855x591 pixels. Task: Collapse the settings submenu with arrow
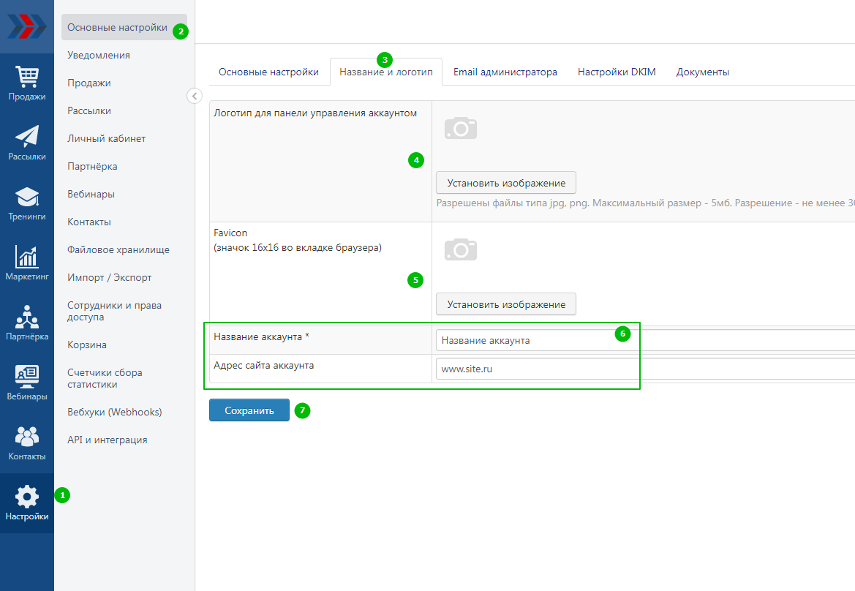pos(194,96)
